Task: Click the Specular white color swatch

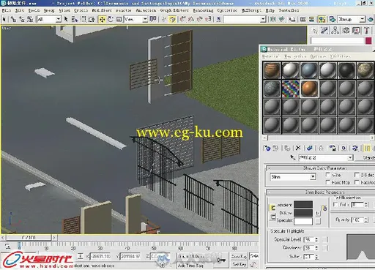Action: click(303, 221)
